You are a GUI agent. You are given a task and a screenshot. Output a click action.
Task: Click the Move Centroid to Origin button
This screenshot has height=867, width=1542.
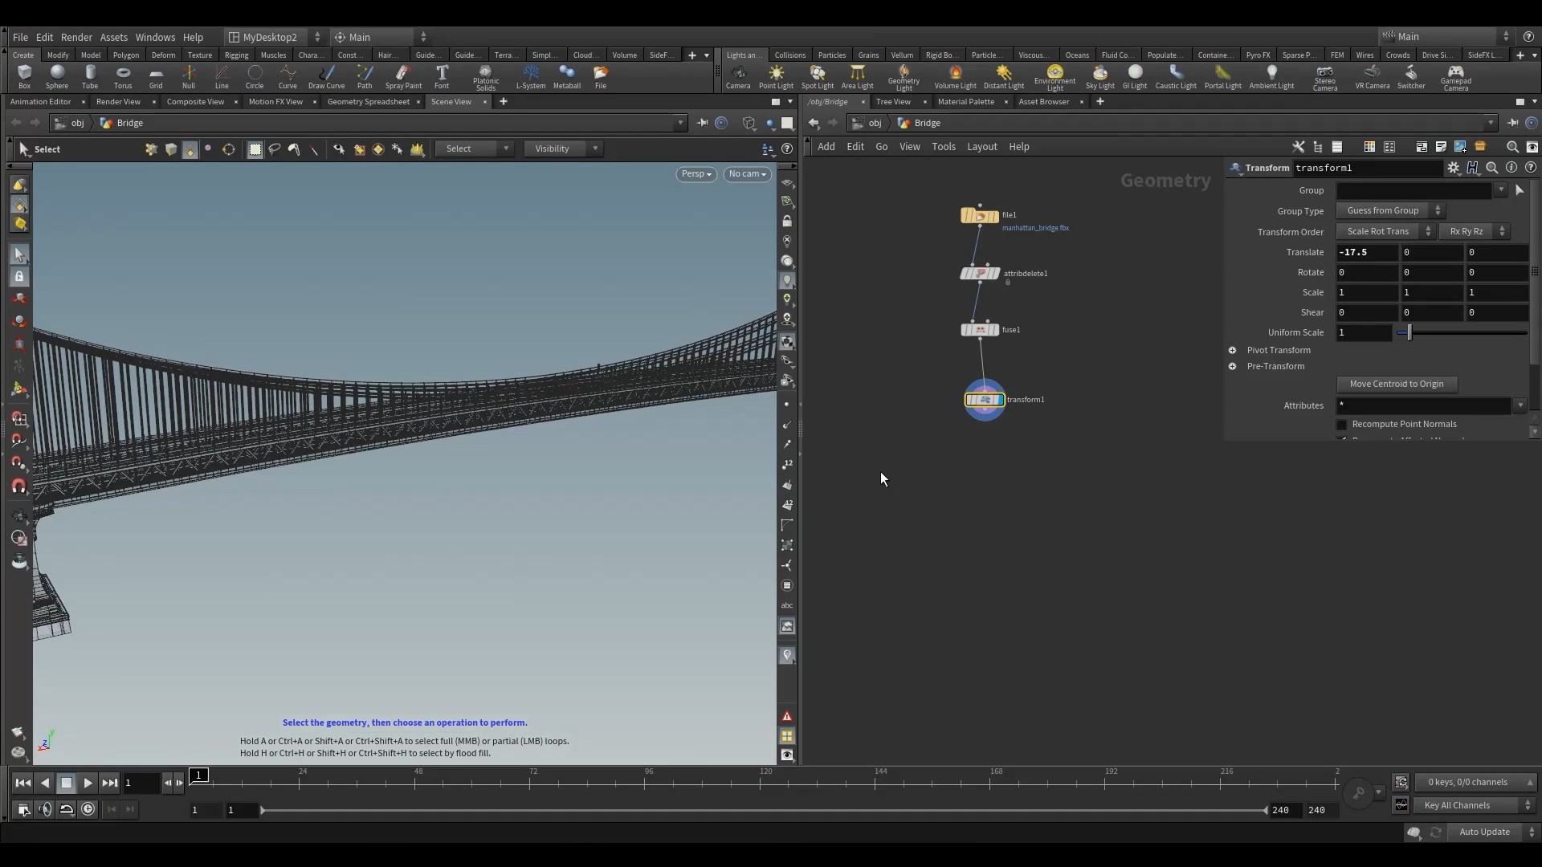click(1397, 384)
